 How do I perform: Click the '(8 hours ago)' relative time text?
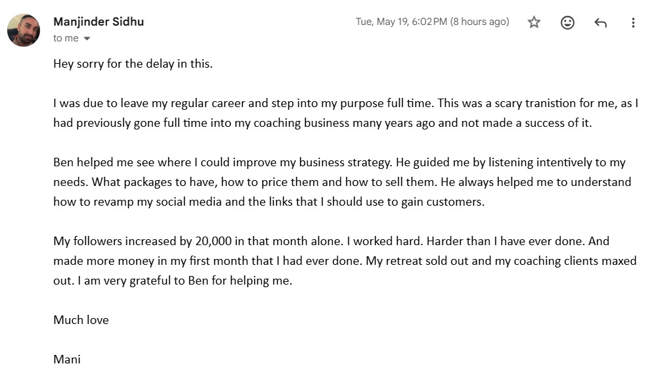[x=479, y=22]
